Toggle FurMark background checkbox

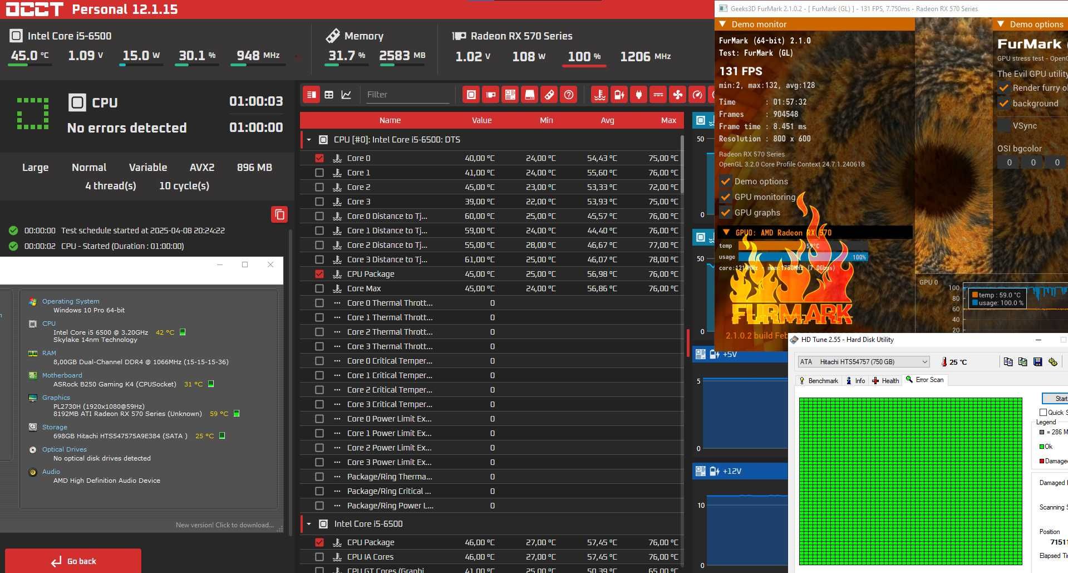pos(1004,104)
